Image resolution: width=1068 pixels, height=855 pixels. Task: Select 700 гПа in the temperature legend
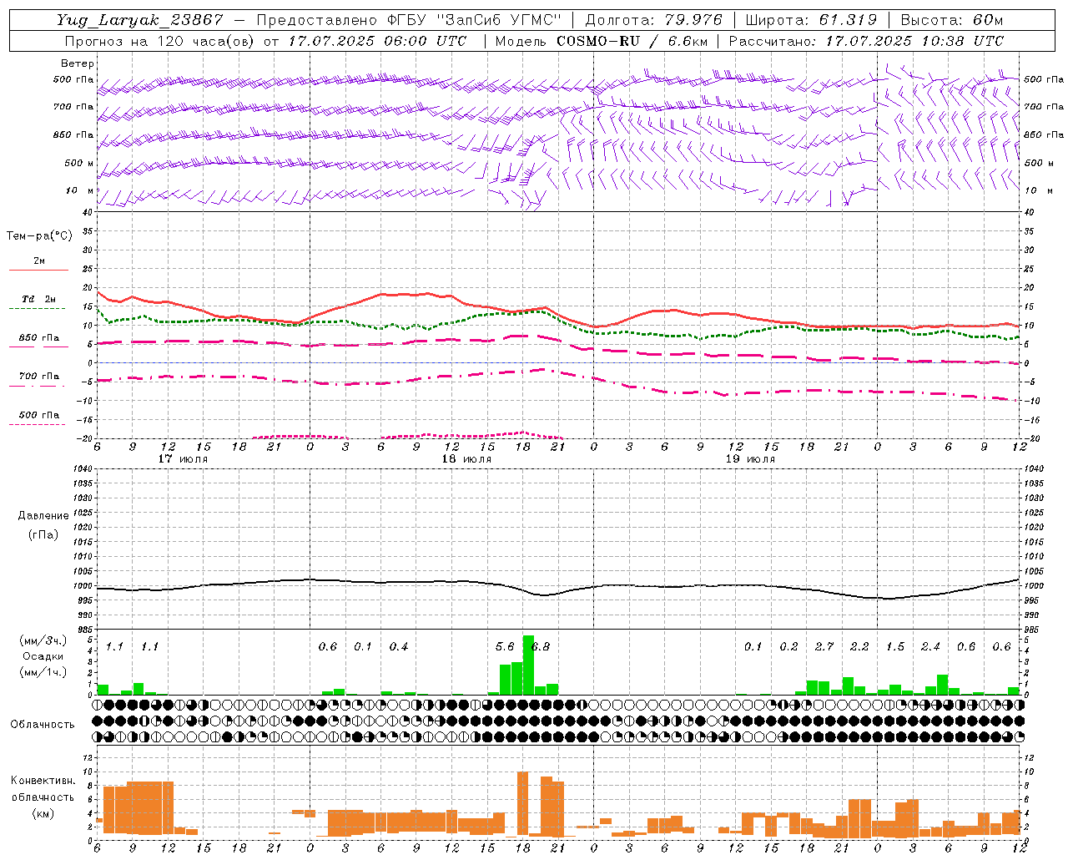tap(38, 377)
